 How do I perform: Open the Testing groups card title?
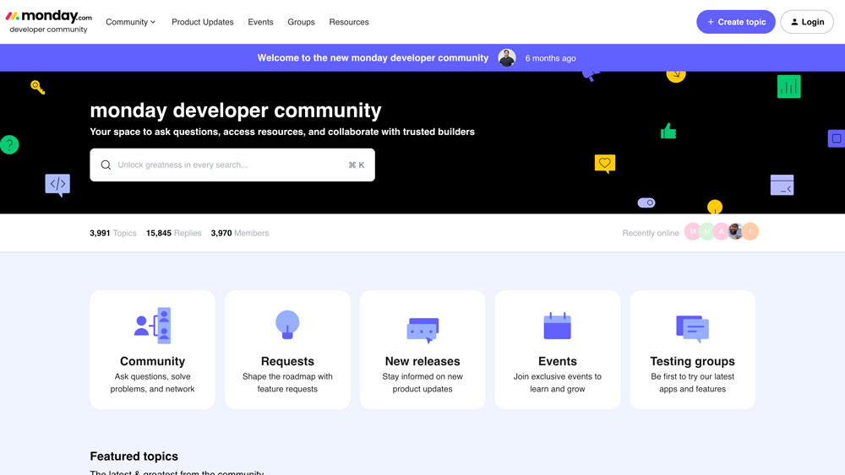[x=693, y=361]
